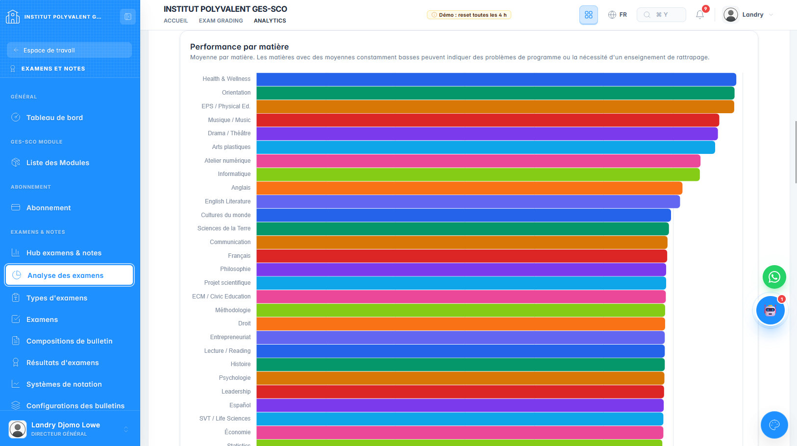Click the theme palette floating button
The height and width of the screenshot is (446, 797).
[774, 425]
